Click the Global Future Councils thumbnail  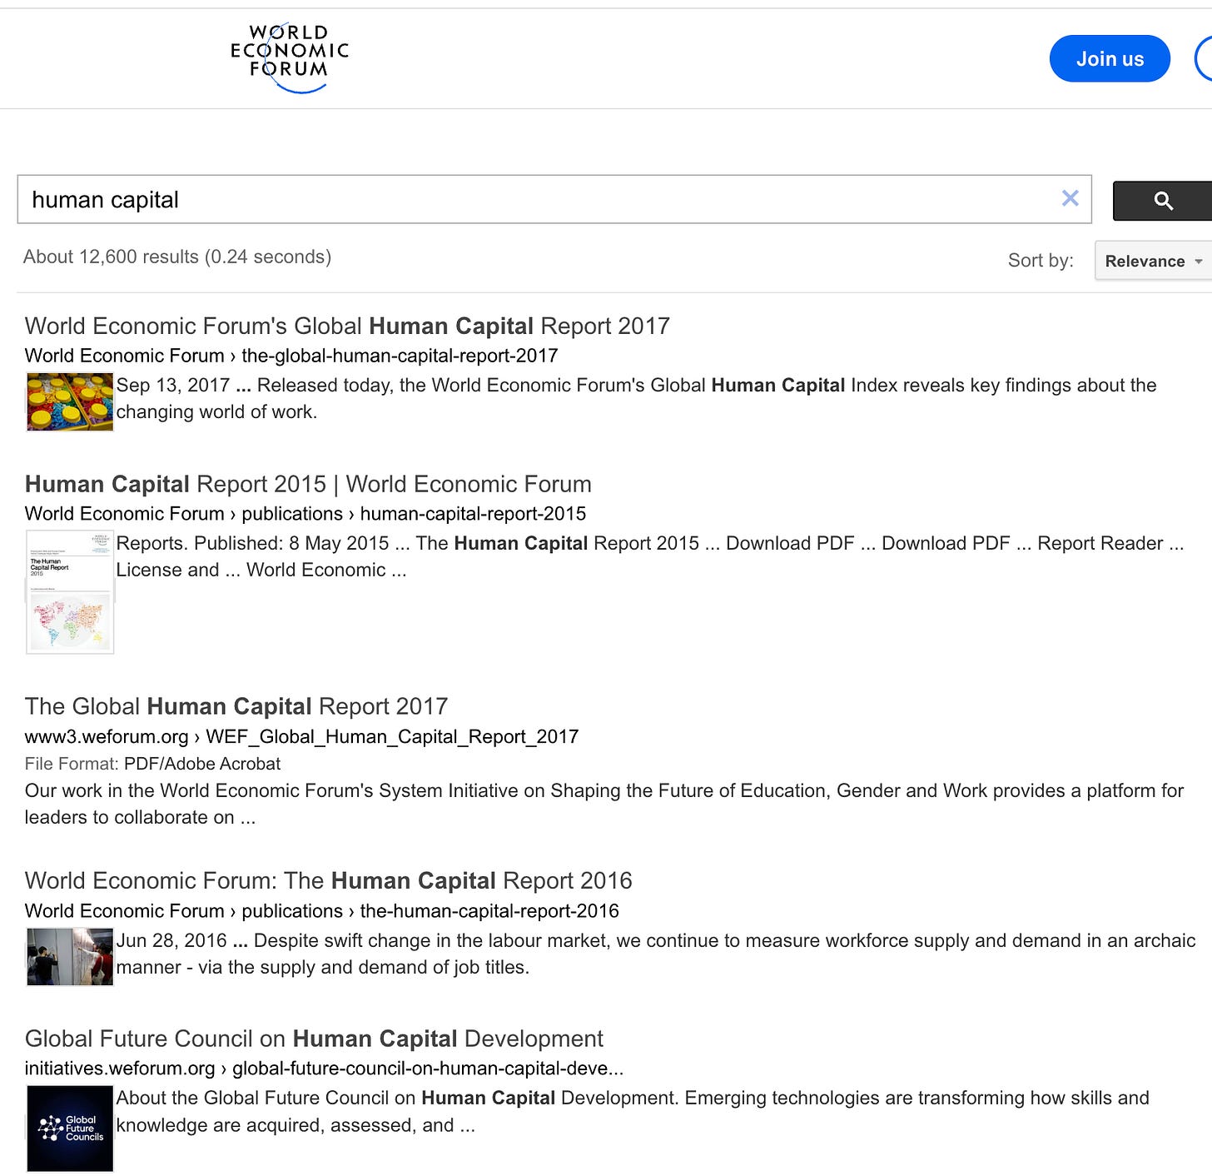pyautogui.click(x=70, y=1128)
